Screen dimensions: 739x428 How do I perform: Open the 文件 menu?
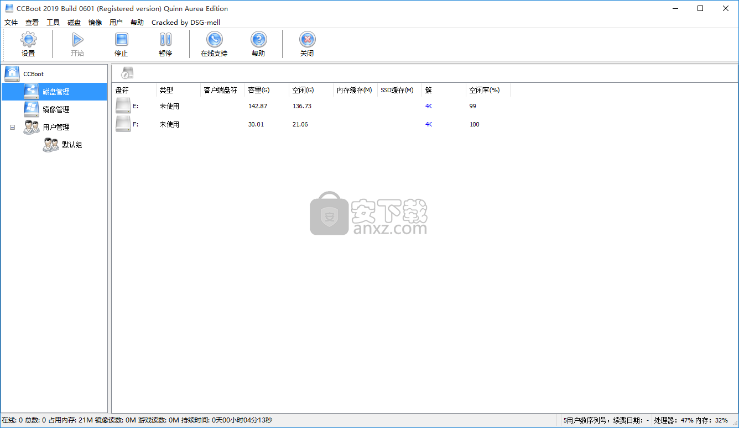point(12,23)
